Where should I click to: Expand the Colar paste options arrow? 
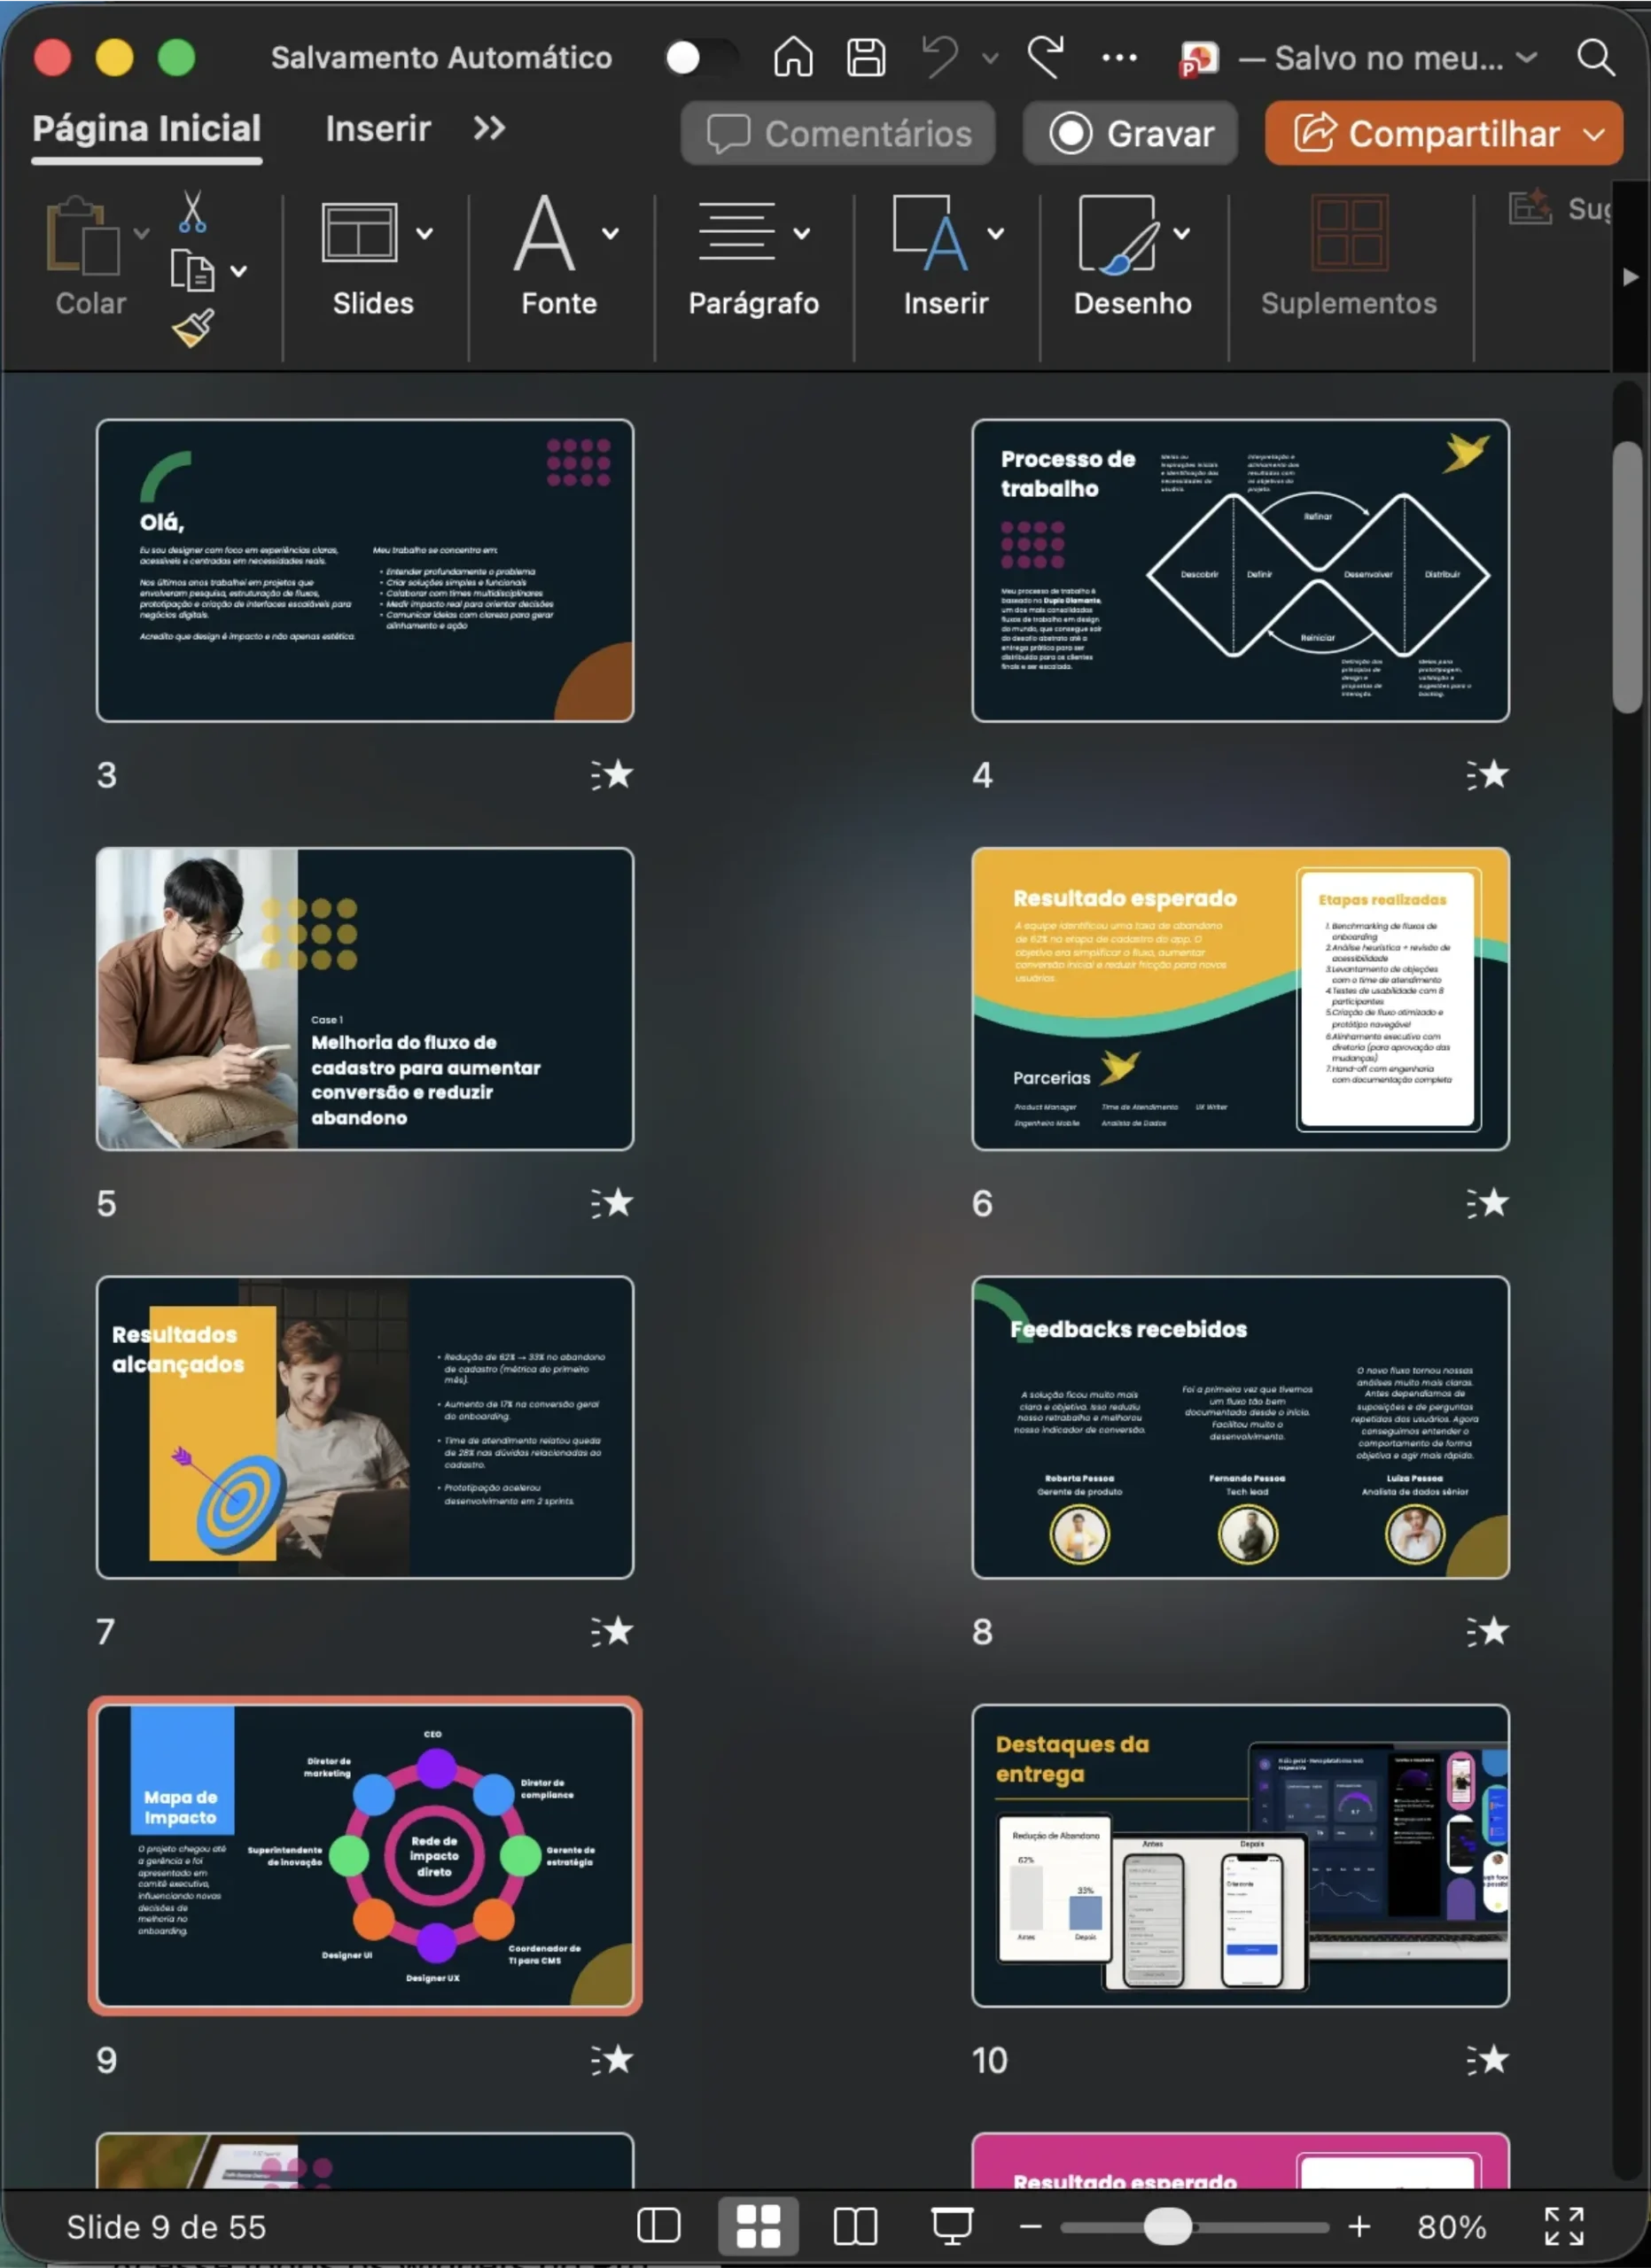click(142, 233)
